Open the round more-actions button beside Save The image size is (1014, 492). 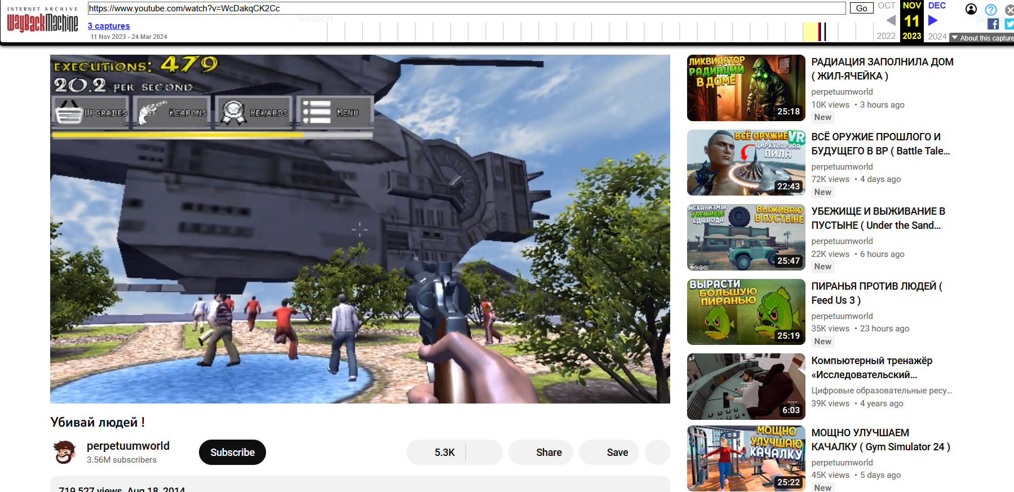click(x=657, y=453)
